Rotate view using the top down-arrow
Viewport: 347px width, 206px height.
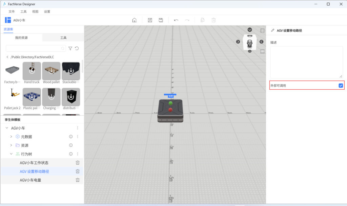tap(250, 30)
